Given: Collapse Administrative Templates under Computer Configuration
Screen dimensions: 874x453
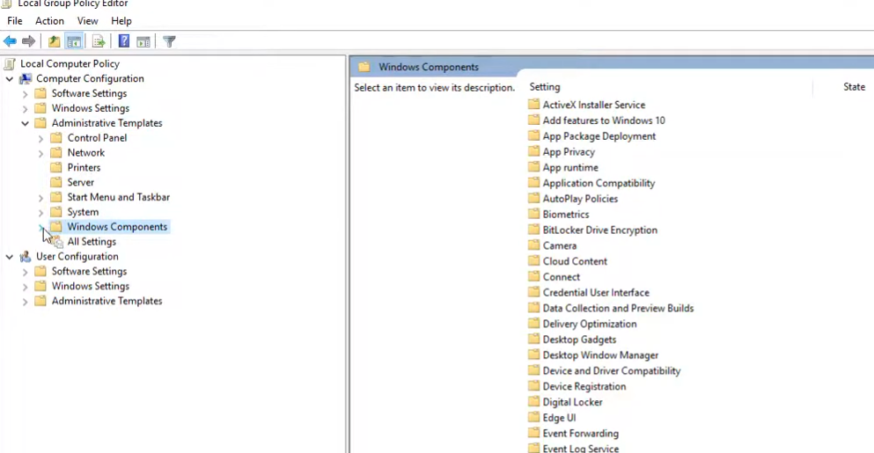Looking at the screenshot, I should [x=25, y=123].
